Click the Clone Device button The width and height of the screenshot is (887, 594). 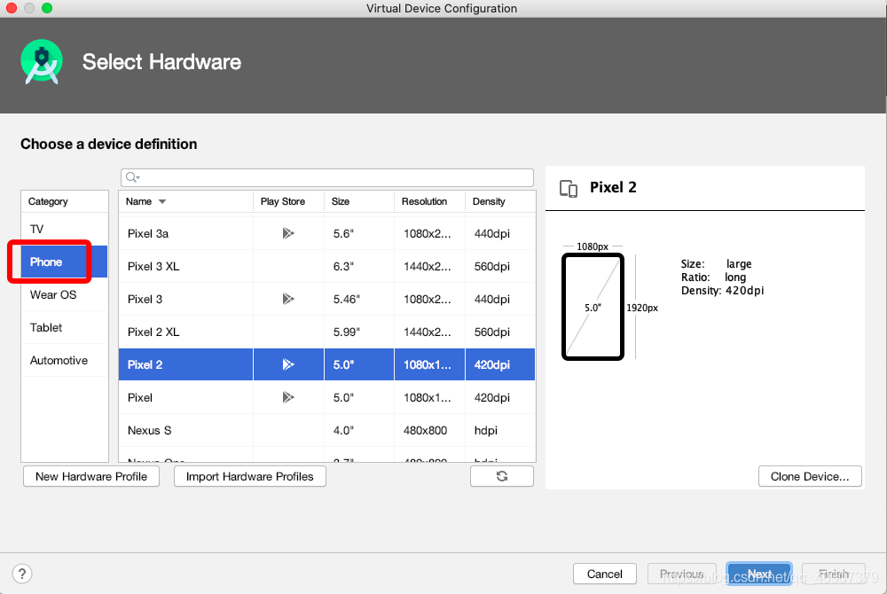[x=810, y=476]
